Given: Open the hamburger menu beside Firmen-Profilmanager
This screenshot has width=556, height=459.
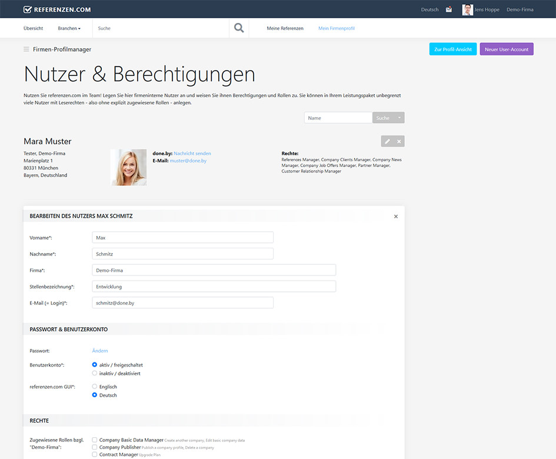Looking at the screenshot, I should coord(26,49).
